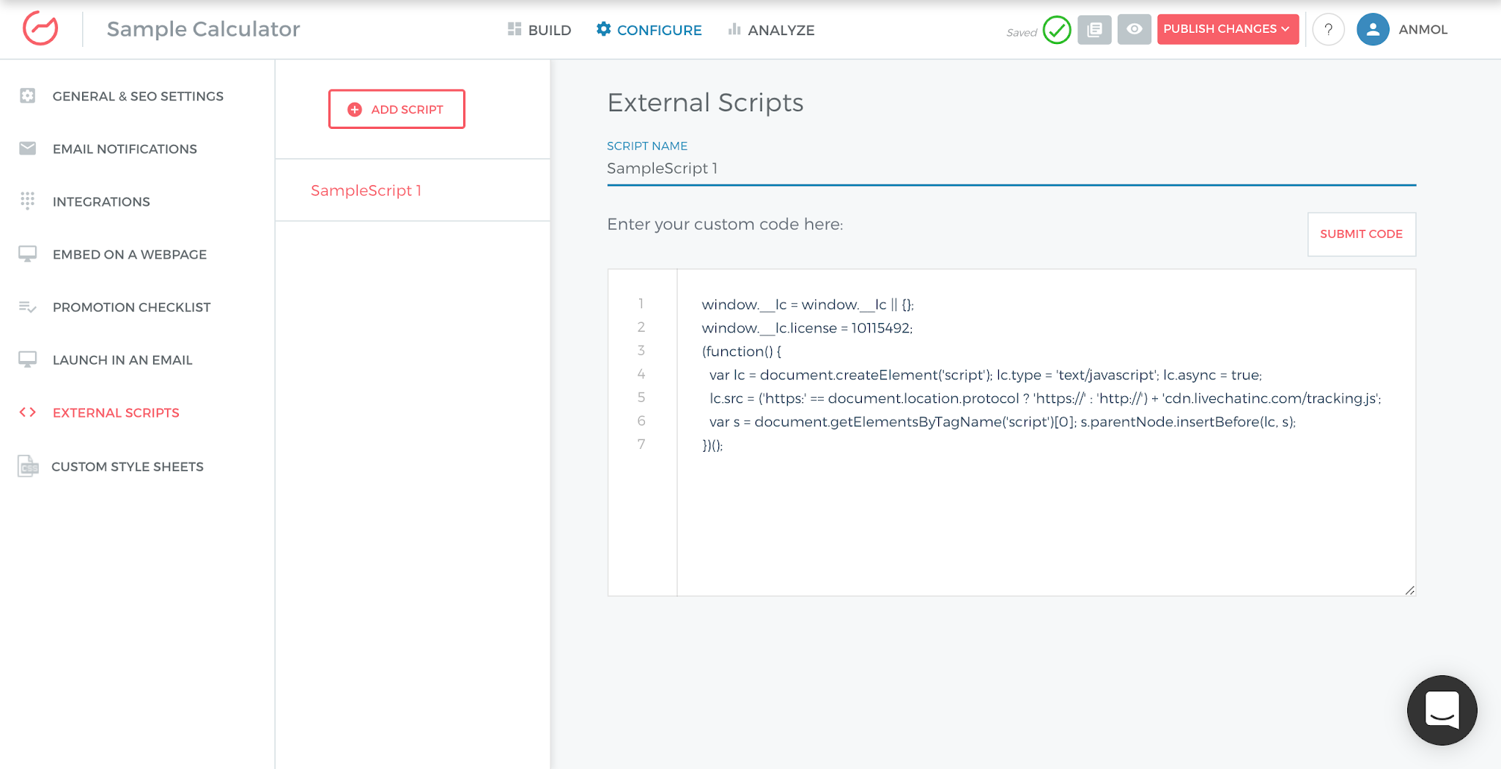Open the ANMOL account menu

click(1402, 29)
